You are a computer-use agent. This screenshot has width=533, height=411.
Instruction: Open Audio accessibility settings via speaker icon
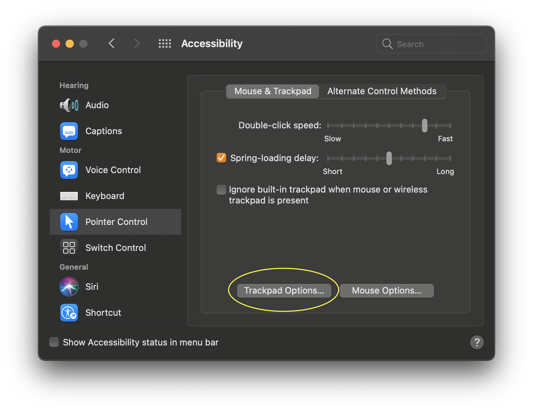[x=69, y=105]
